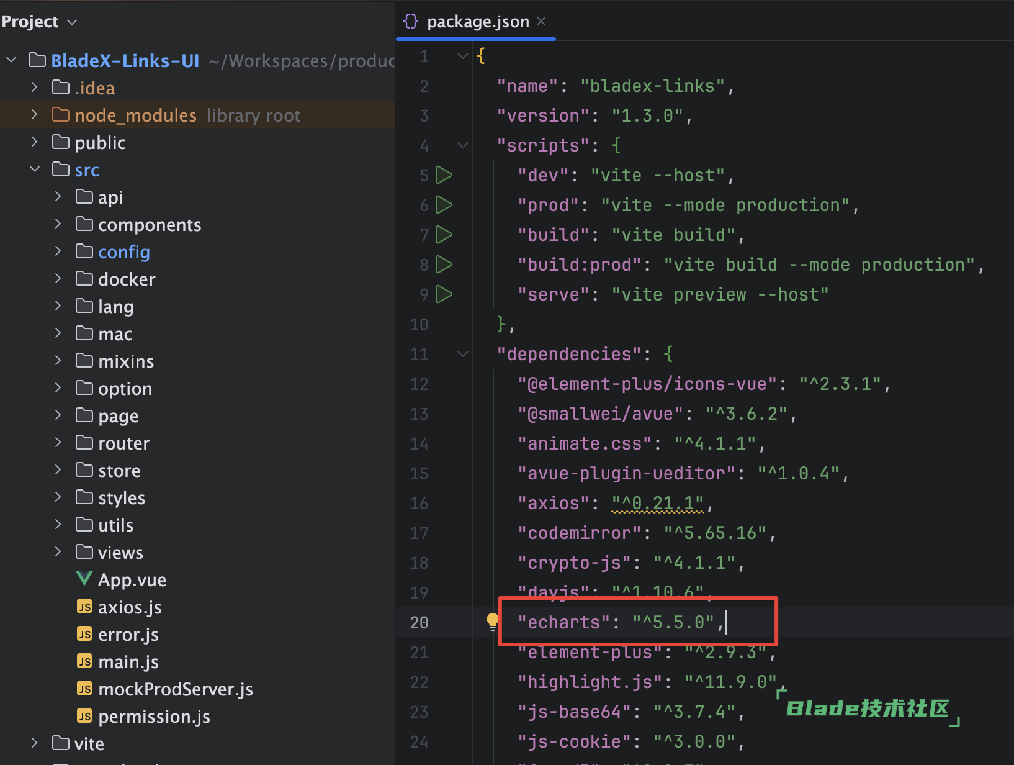Click the "avue-plugin-ueditor" dependency key
Viewport: 1014px width, 765px height.
click(x=627, y=473)
